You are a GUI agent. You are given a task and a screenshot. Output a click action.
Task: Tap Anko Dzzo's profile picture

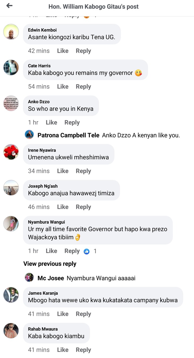click(11, 103)
